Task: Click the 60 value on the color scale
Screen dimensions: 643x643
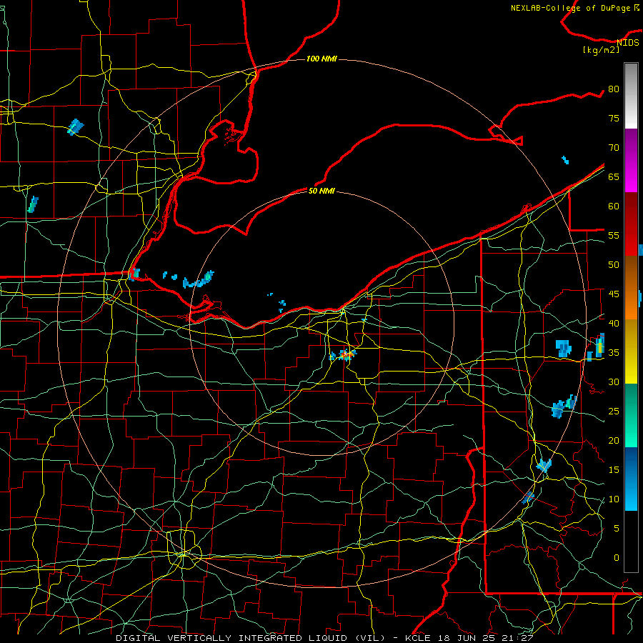Action: [614, 206]
